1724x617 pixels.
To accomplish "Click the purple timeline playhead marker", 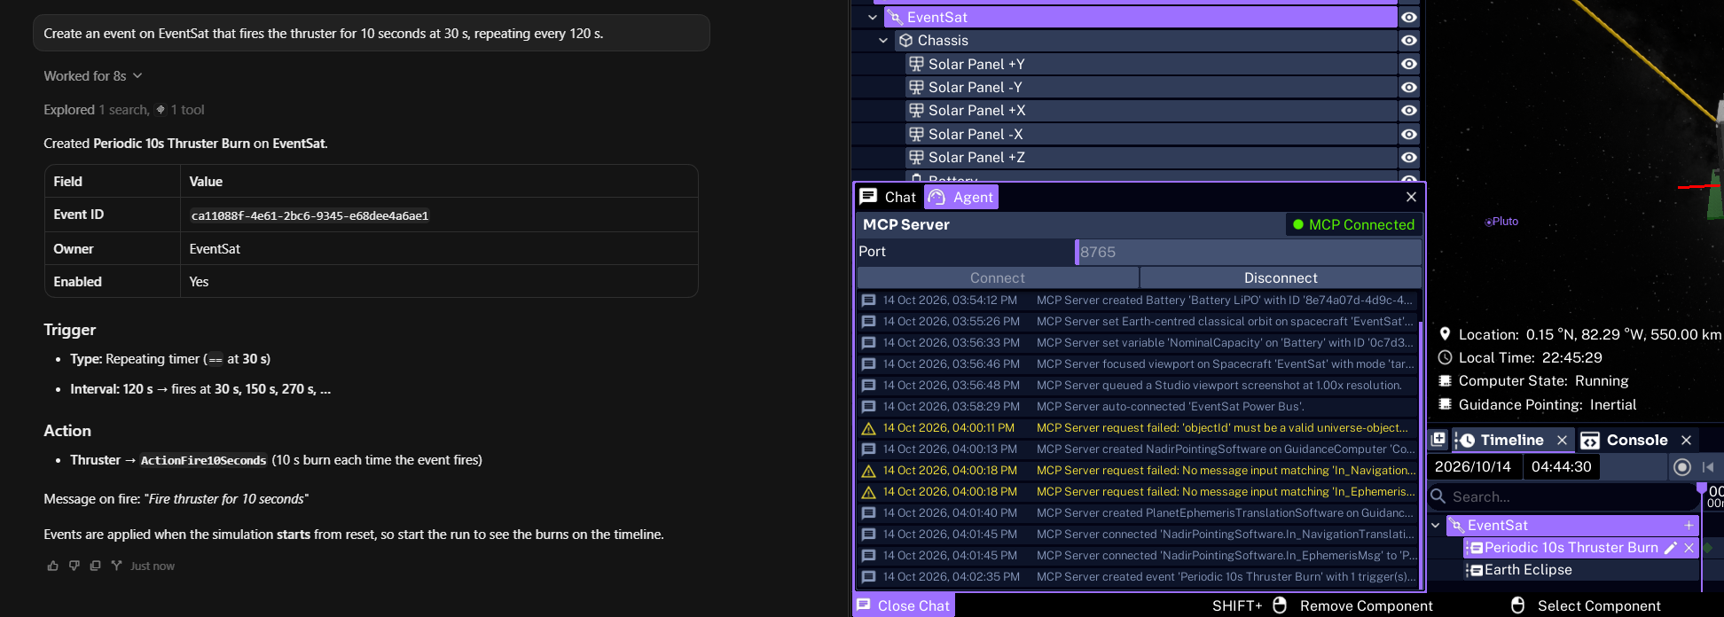I will (x=1701, y=489).
